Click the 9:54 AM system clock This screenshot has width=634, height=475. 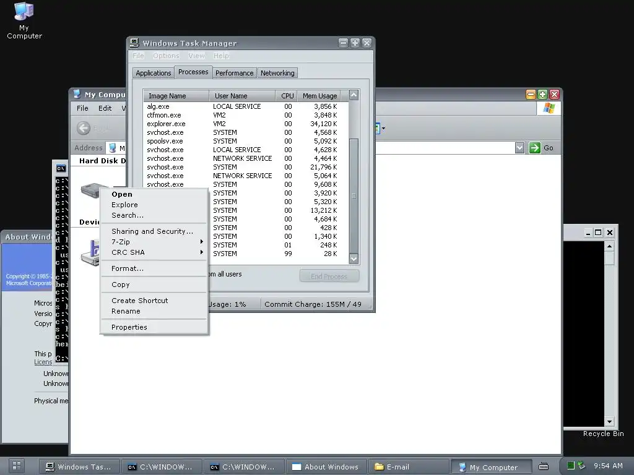tap(608, 466)
